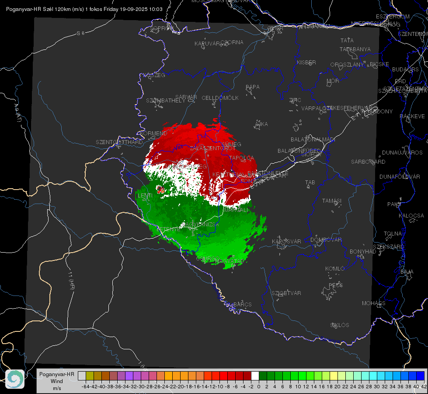The width and height of the screenshot is (428, 394).
Task: Click the MOHACS city label
Action: 373,303
